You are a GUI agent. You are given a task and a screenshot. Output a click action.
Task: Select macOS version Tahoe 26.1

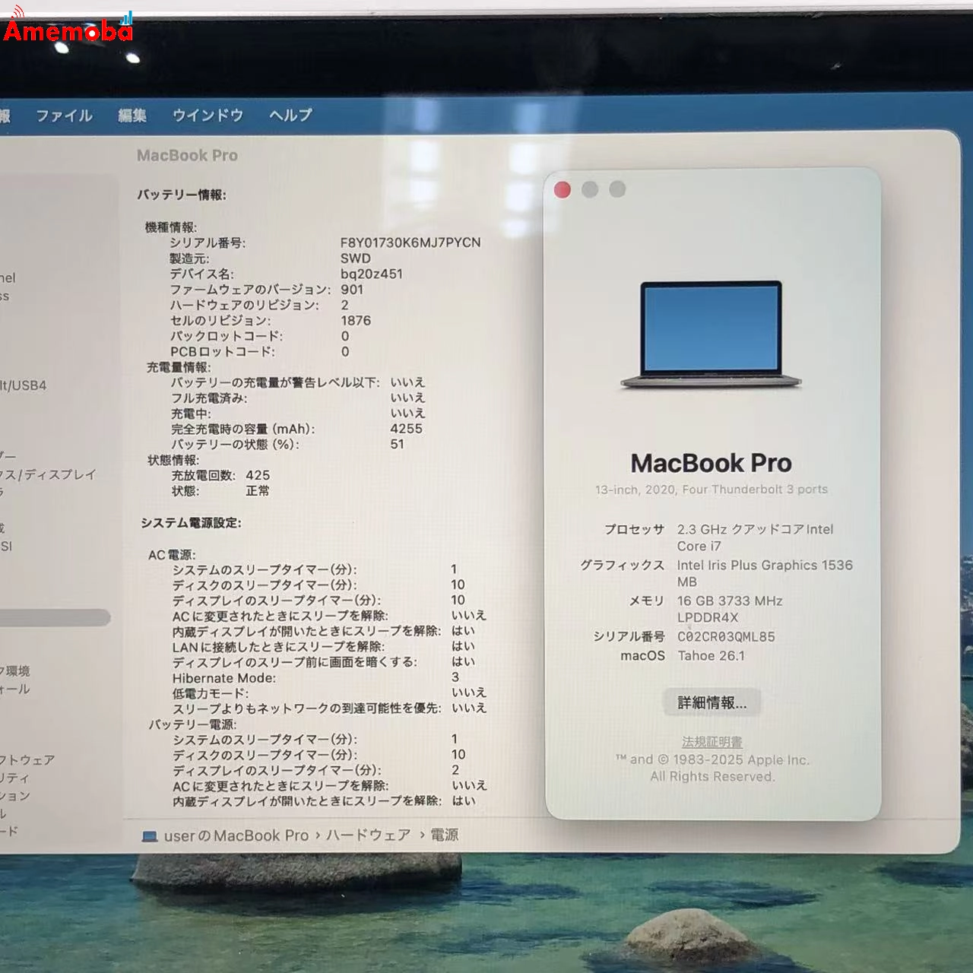(x=711, y=656)
